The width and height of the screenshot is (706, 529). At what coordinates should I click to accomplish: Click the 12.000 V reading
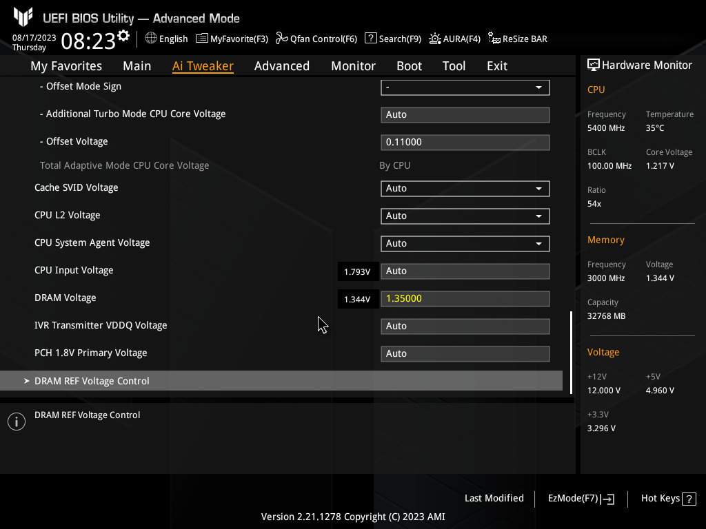(604, 391)
